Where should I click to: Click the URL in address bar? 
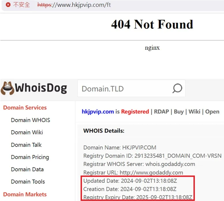pos(74,5)
